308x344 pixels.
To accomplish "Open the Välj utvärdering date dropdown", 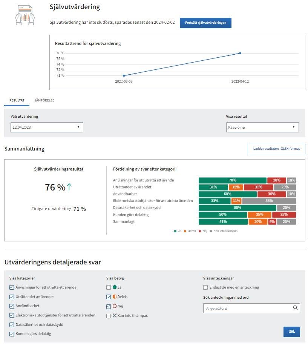I will 47,127.
